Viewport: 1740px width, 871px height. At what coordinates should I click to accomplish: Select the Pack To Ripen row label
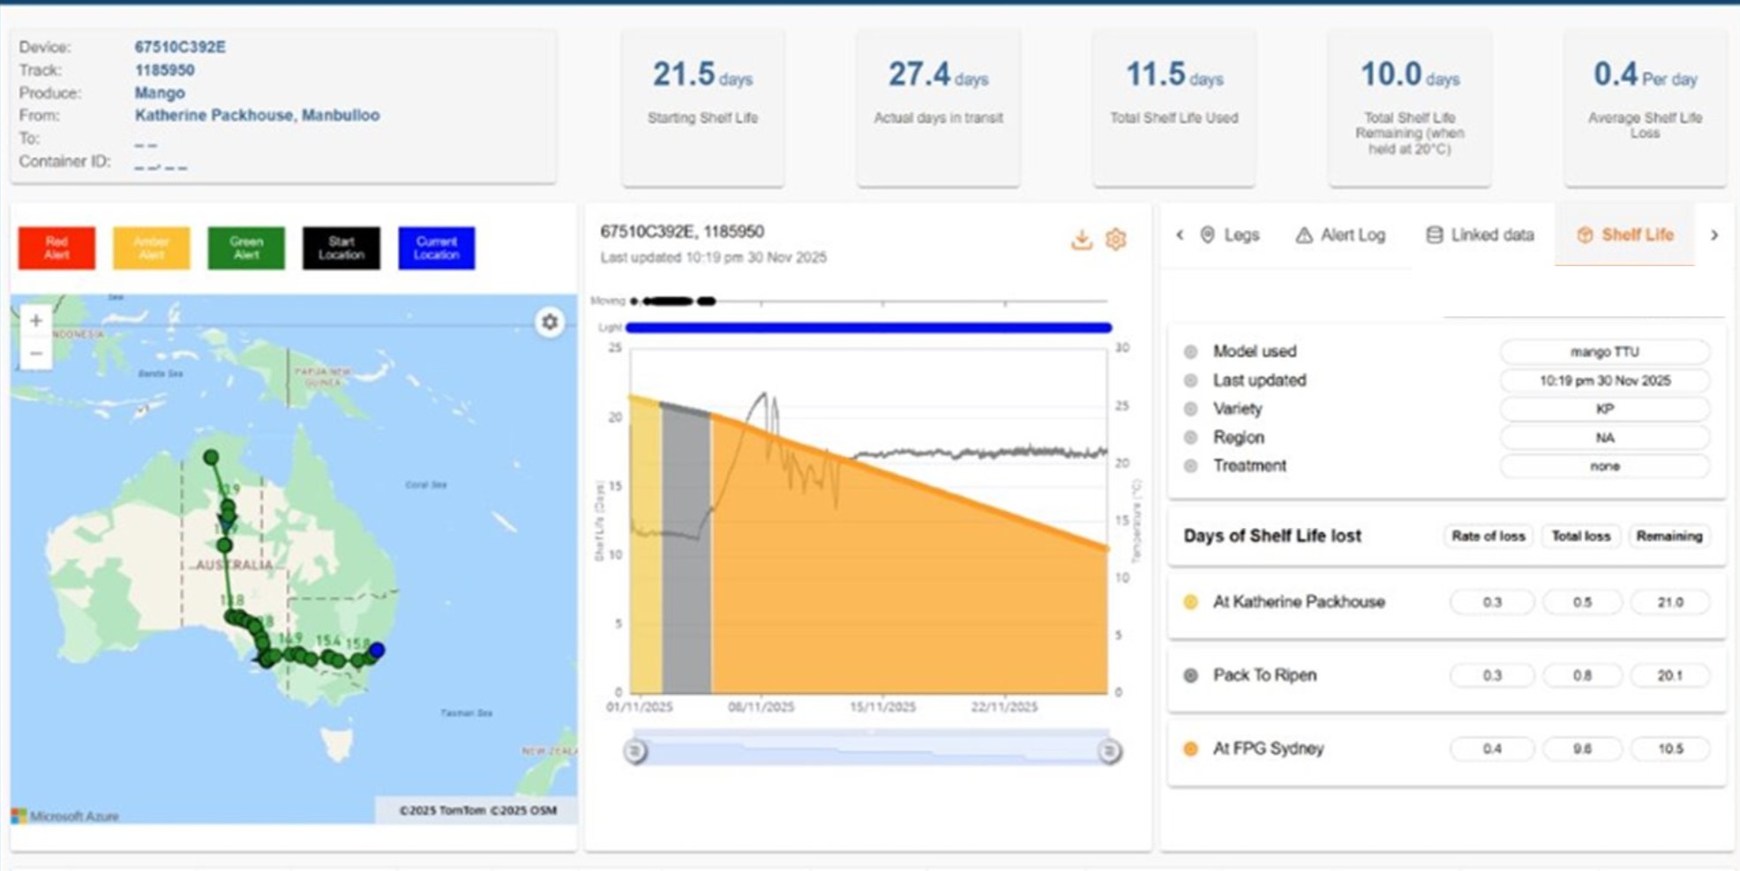[1264, 675]
